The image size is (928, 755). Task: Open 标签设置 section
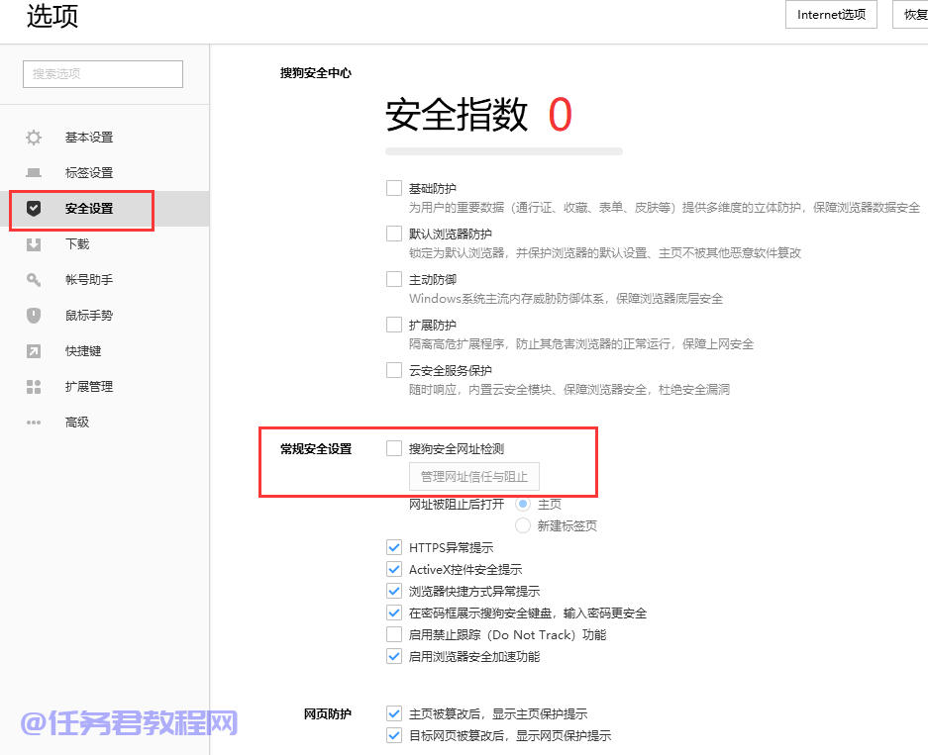89,172
